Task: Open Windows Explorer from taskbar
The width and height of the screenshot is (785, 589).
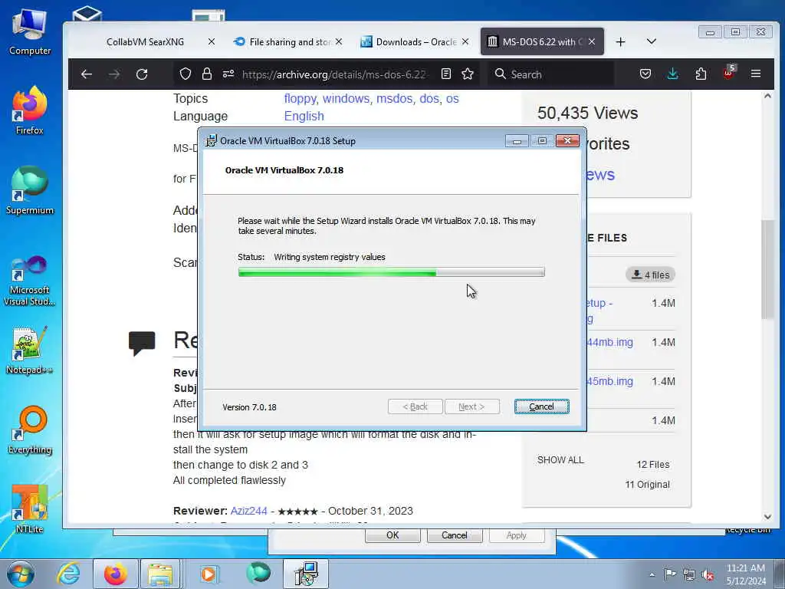Action: (x=160, y=574)
